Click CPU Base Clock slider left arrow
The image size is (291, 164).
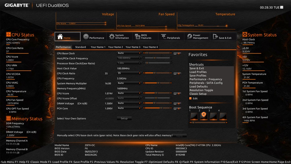[x=144, y=53]
